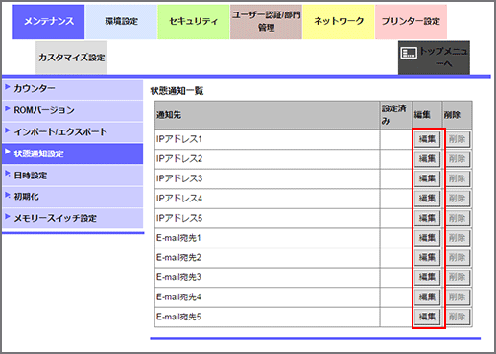Select the E-mail宛先1 row label
This screenshot has width=496, height=354.
coord(178,238)
